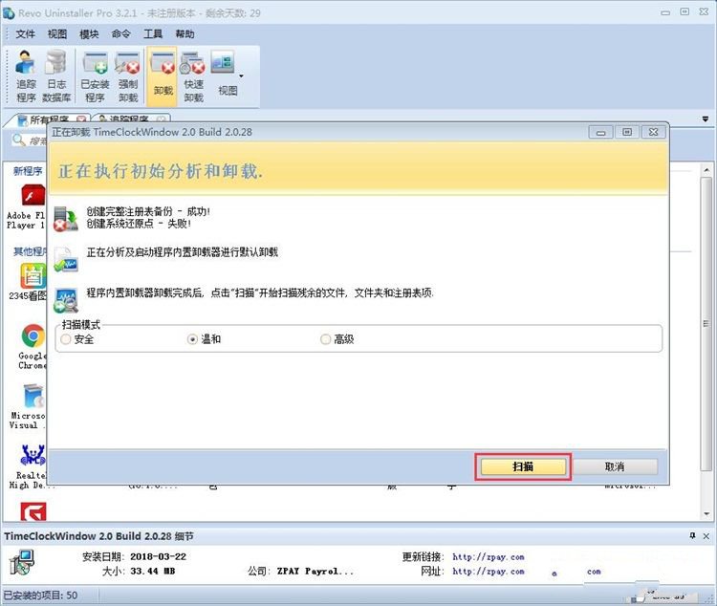717x606 pixels.
Task: Open the 命令 menu
Action: coord(120,33)
